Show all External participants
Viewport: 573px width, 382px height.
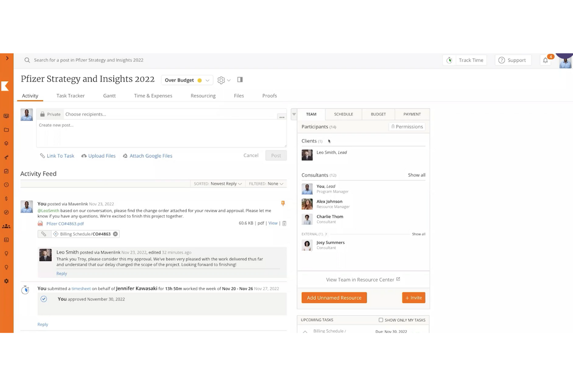tap(419, 234)
